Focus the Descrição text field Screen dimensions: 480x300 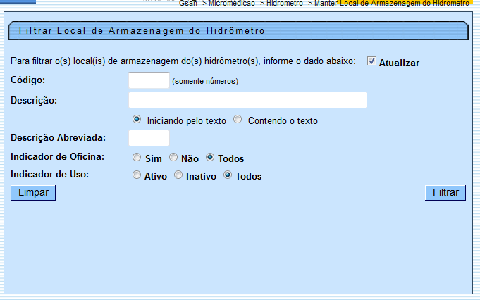coord(247,100)
